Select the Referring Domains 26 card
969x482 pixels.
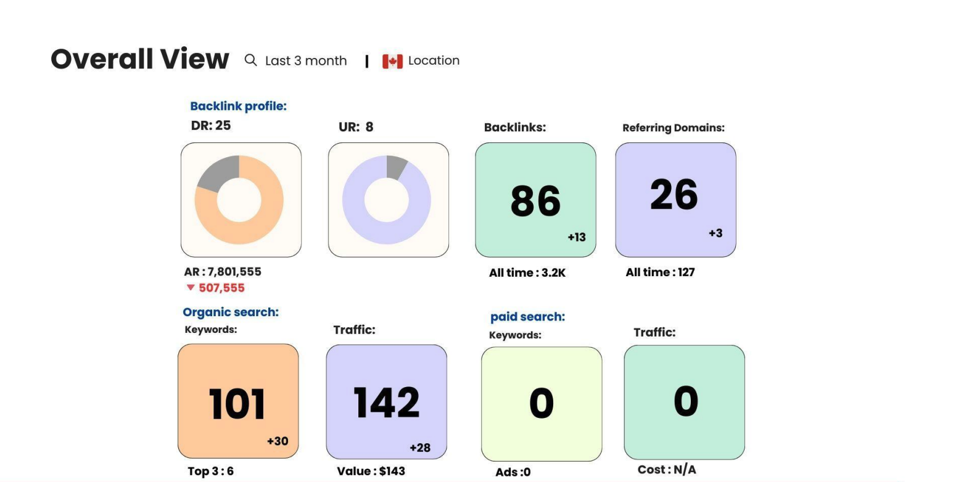(x=675, y=200)
